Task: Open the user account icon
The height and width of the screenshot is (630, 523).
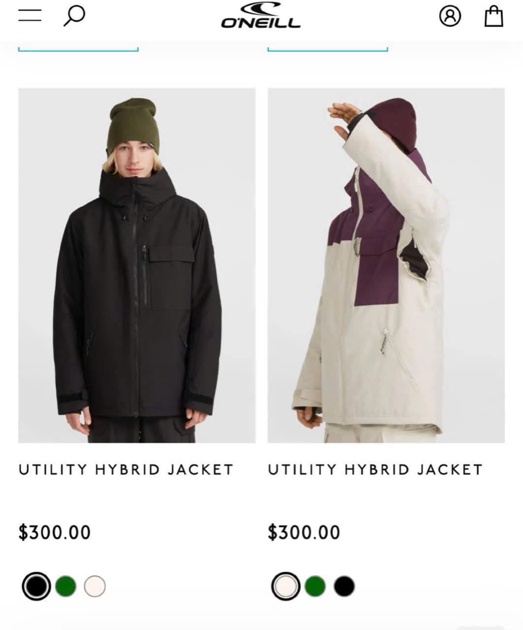Action: 450,16
